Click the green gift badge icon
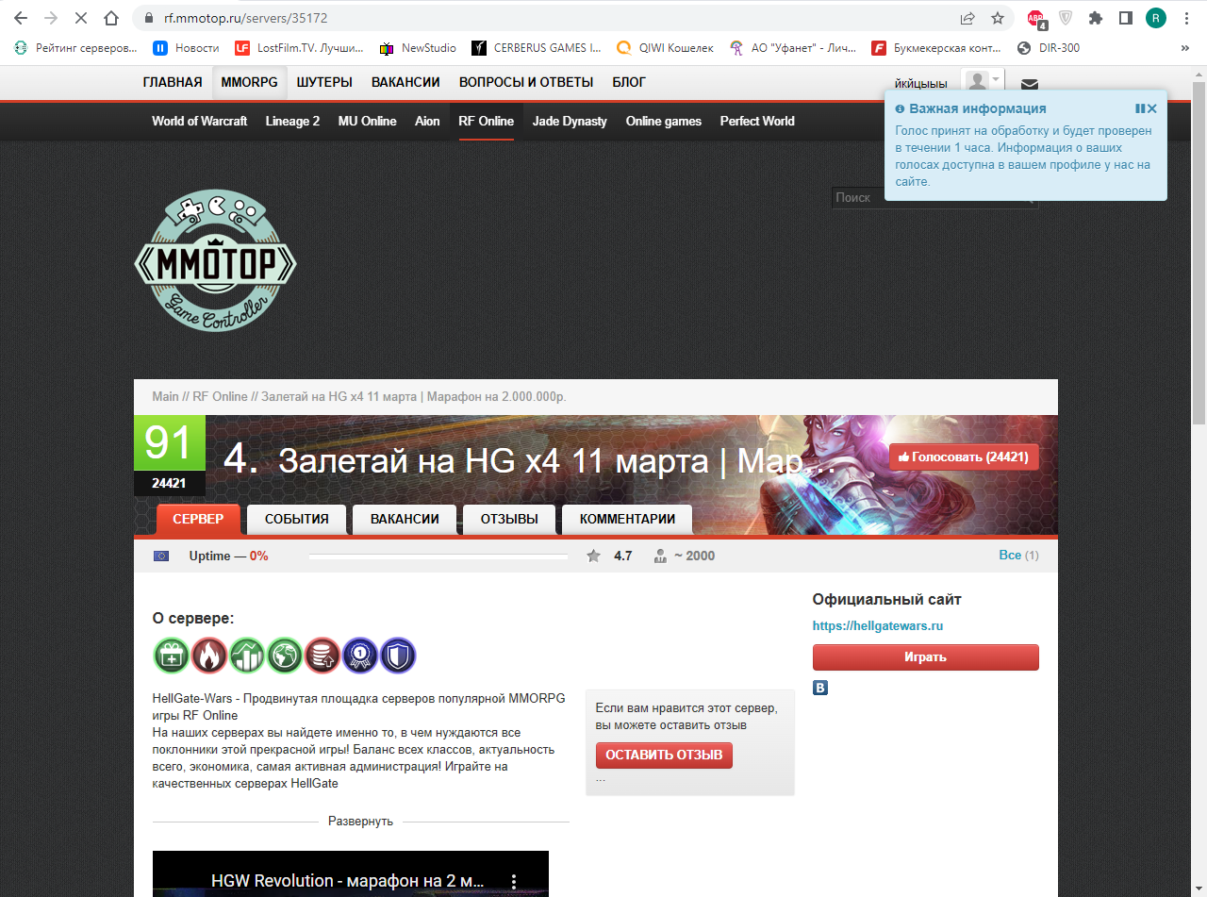The image size is (1207, 897). tap(172, 655)
